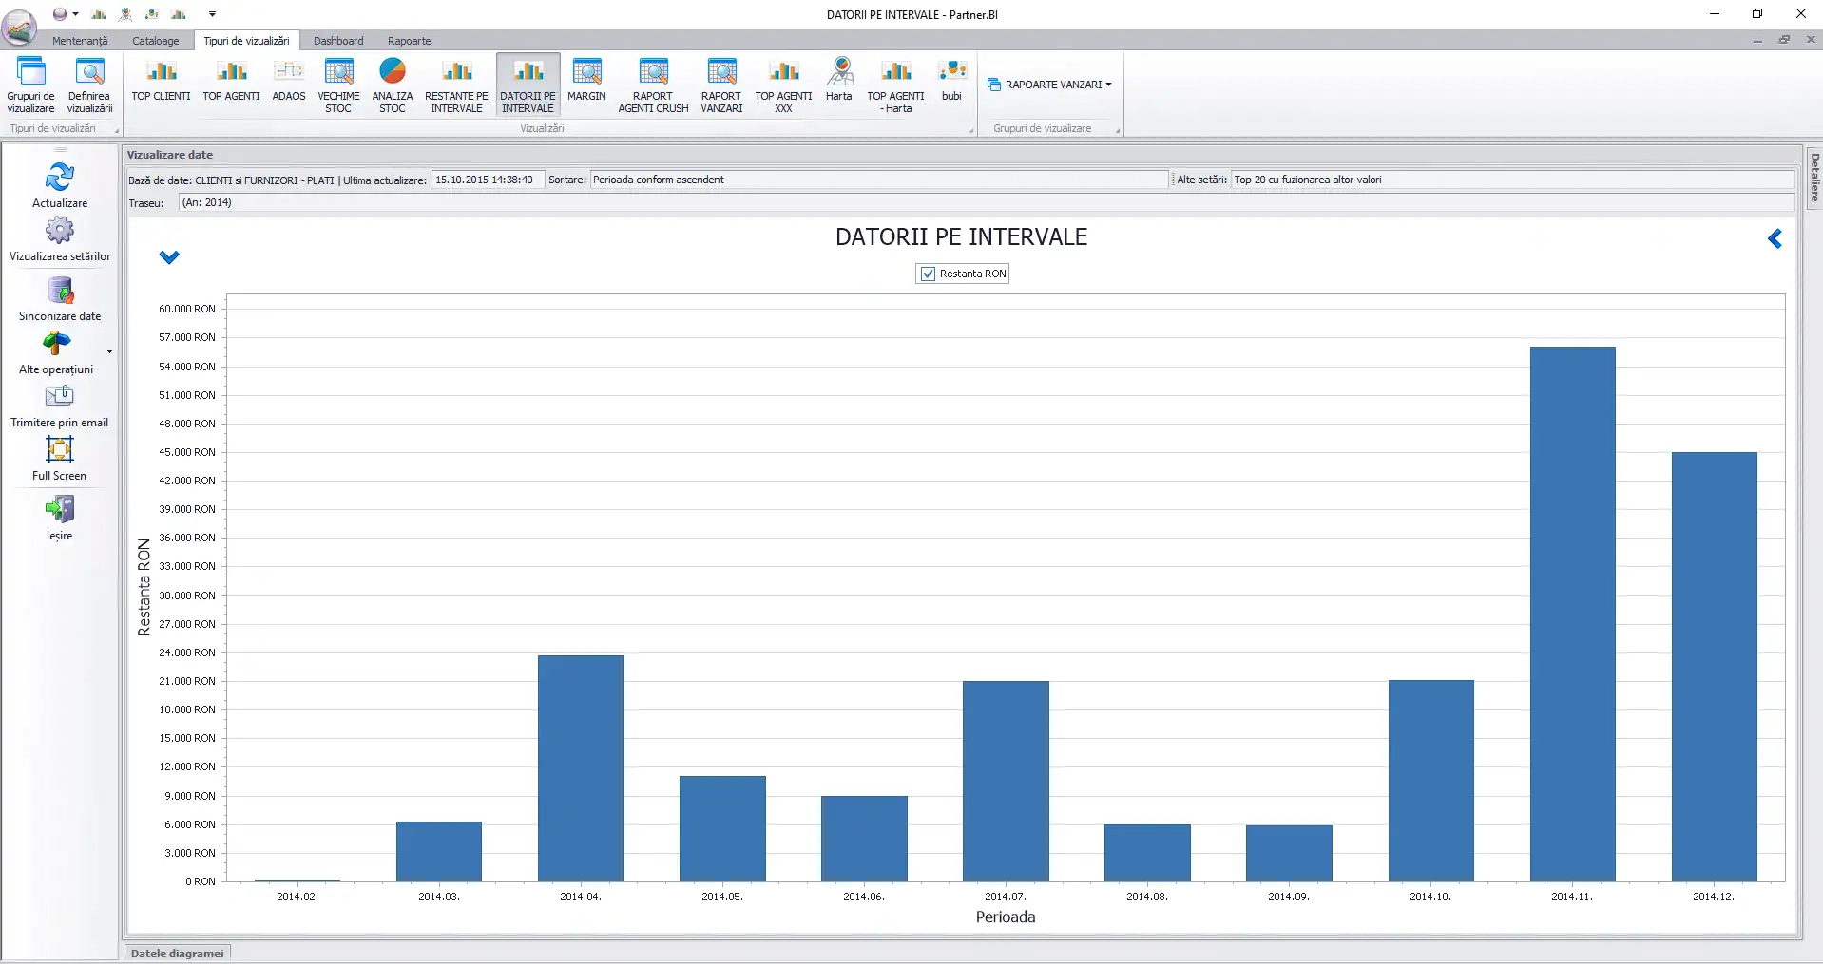The height and width of the screenshot is (964, 1823).
Task: Click the 2014.12. bar in chart
Action: click(x=1715, y=667)
